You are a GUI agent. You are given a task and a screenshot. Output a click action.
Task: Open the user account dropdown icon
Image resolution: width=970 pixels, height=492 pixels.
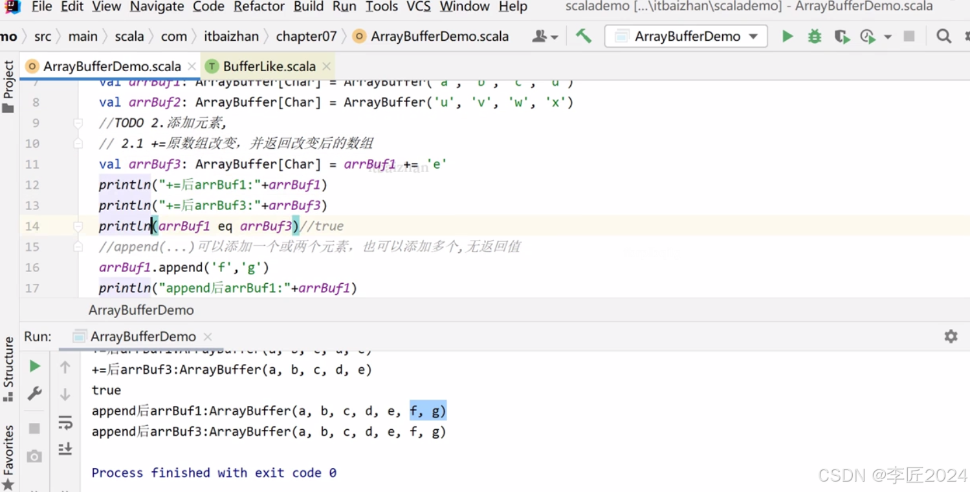click(545, 36)
